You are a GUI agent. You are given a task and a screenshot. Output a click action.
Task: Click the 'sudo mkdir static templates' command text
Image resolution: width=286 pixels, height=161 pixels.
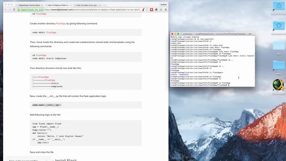(49, 59)
